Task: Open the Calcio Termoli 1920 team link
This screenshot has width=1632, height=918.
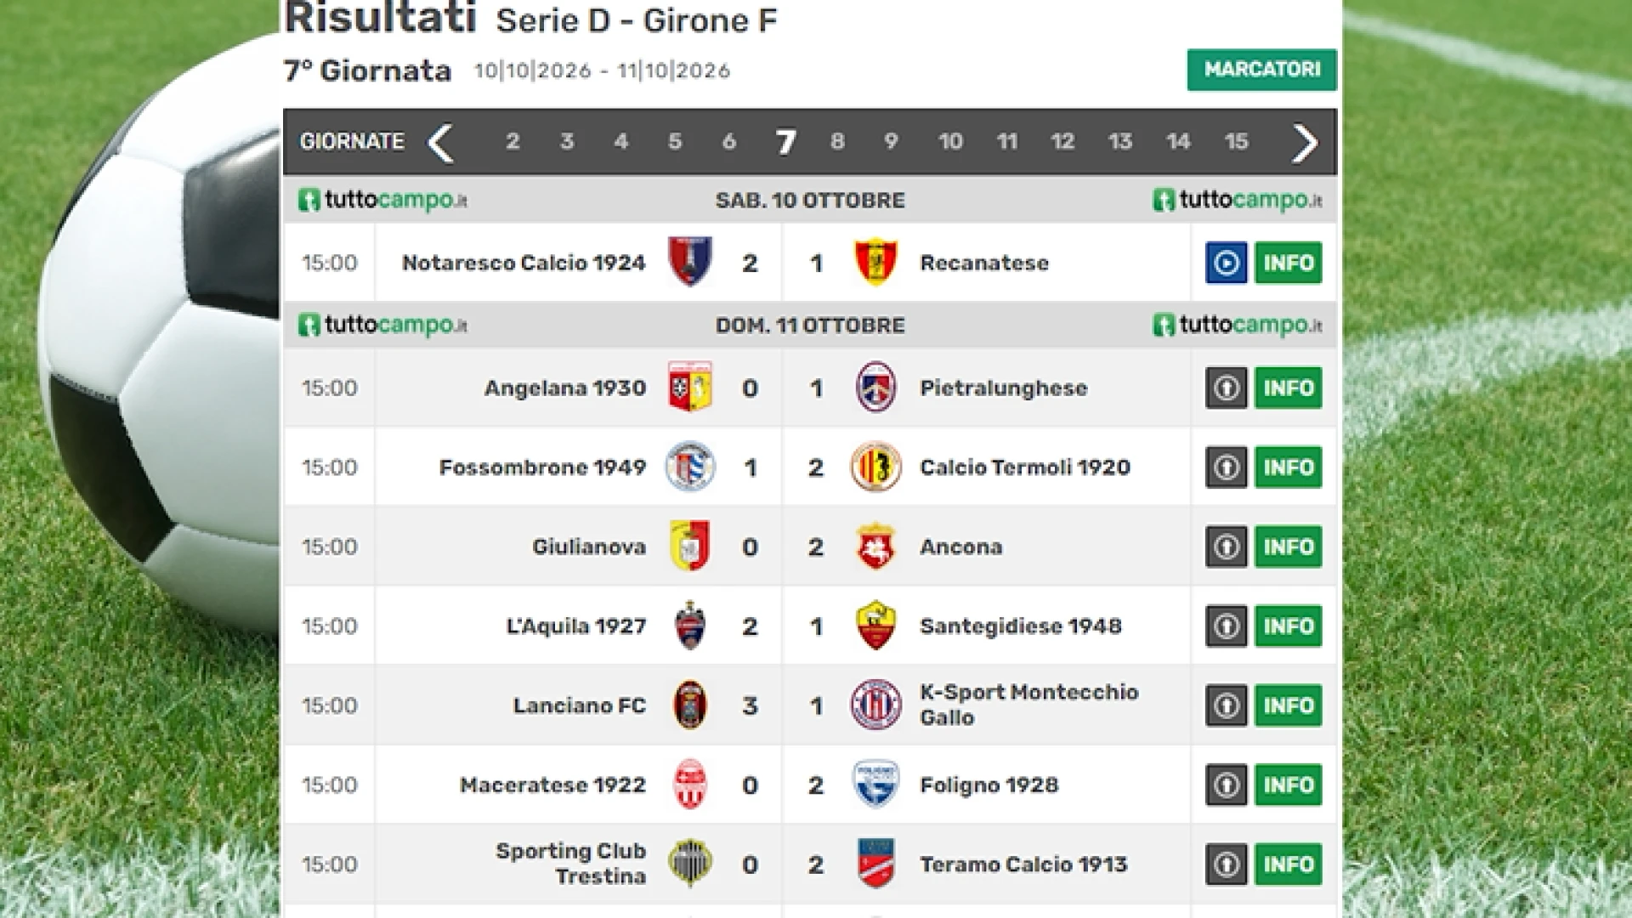Action: (x=1025, y=467)
